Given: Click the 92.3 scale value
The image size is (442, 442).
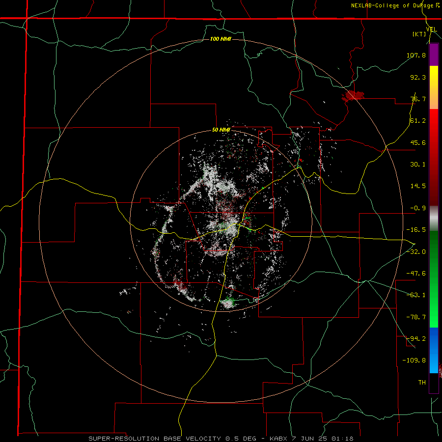Looking at the screenshot, I should (x=418, y=77).
